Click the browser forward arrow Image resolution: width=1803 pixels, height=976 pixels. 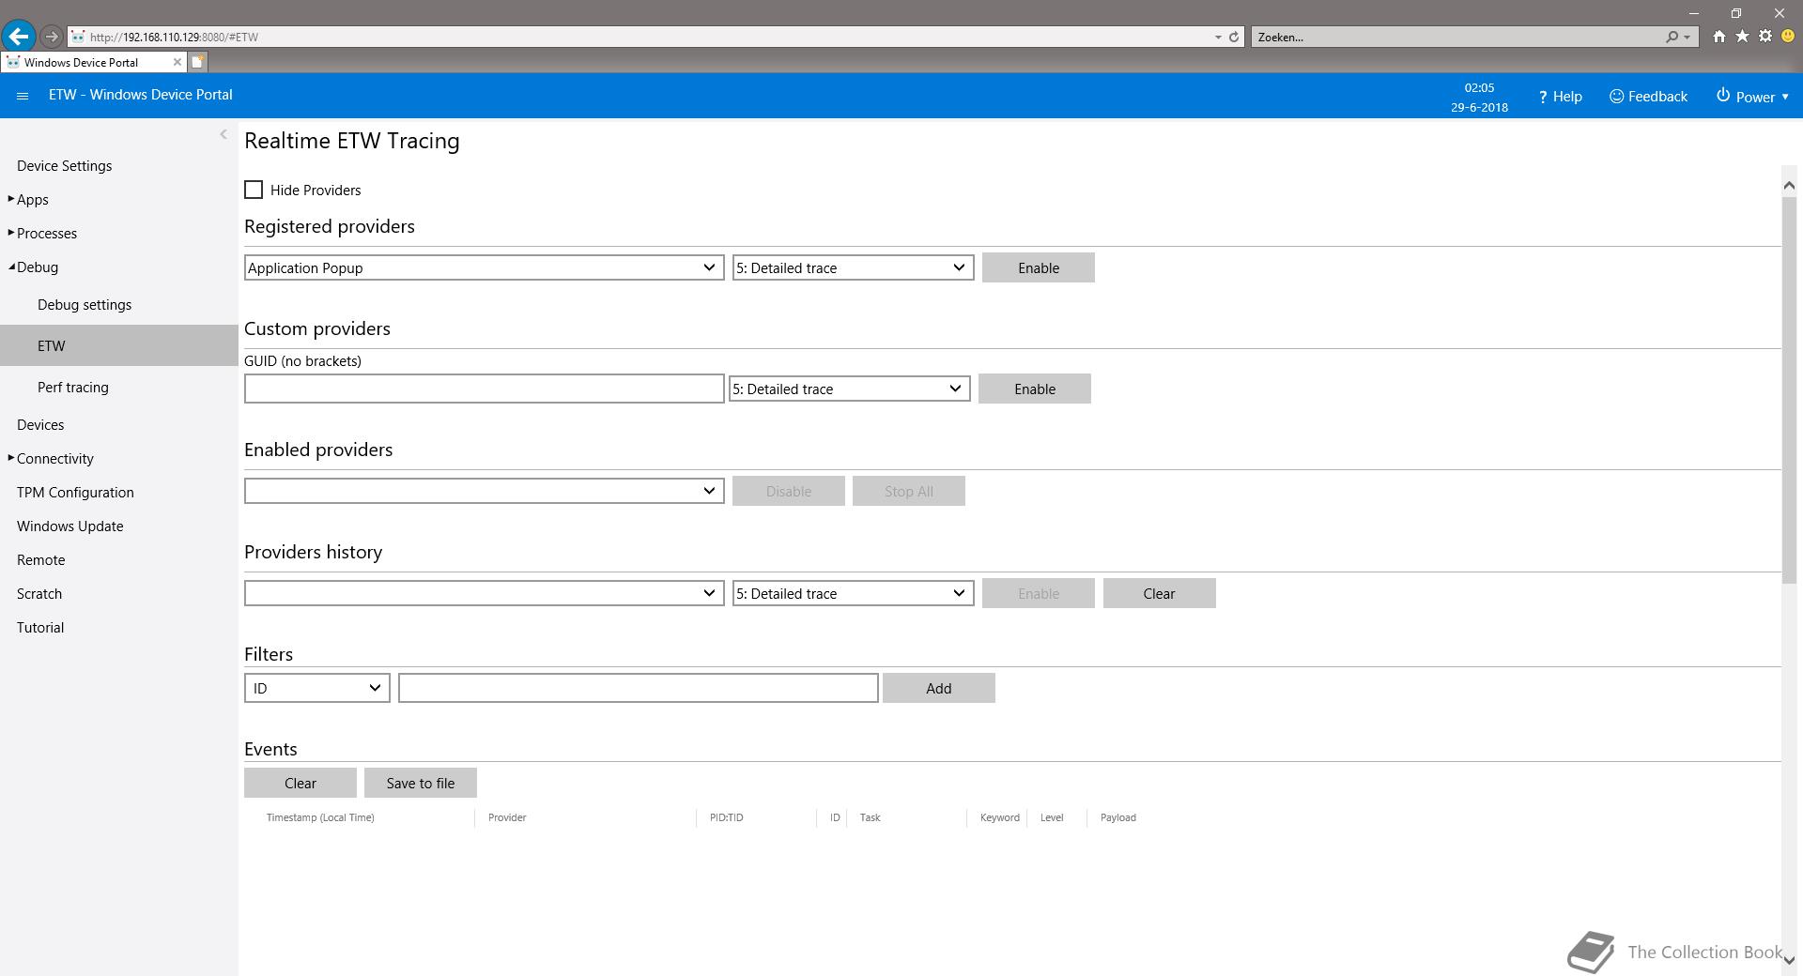(x=52, y=37)
